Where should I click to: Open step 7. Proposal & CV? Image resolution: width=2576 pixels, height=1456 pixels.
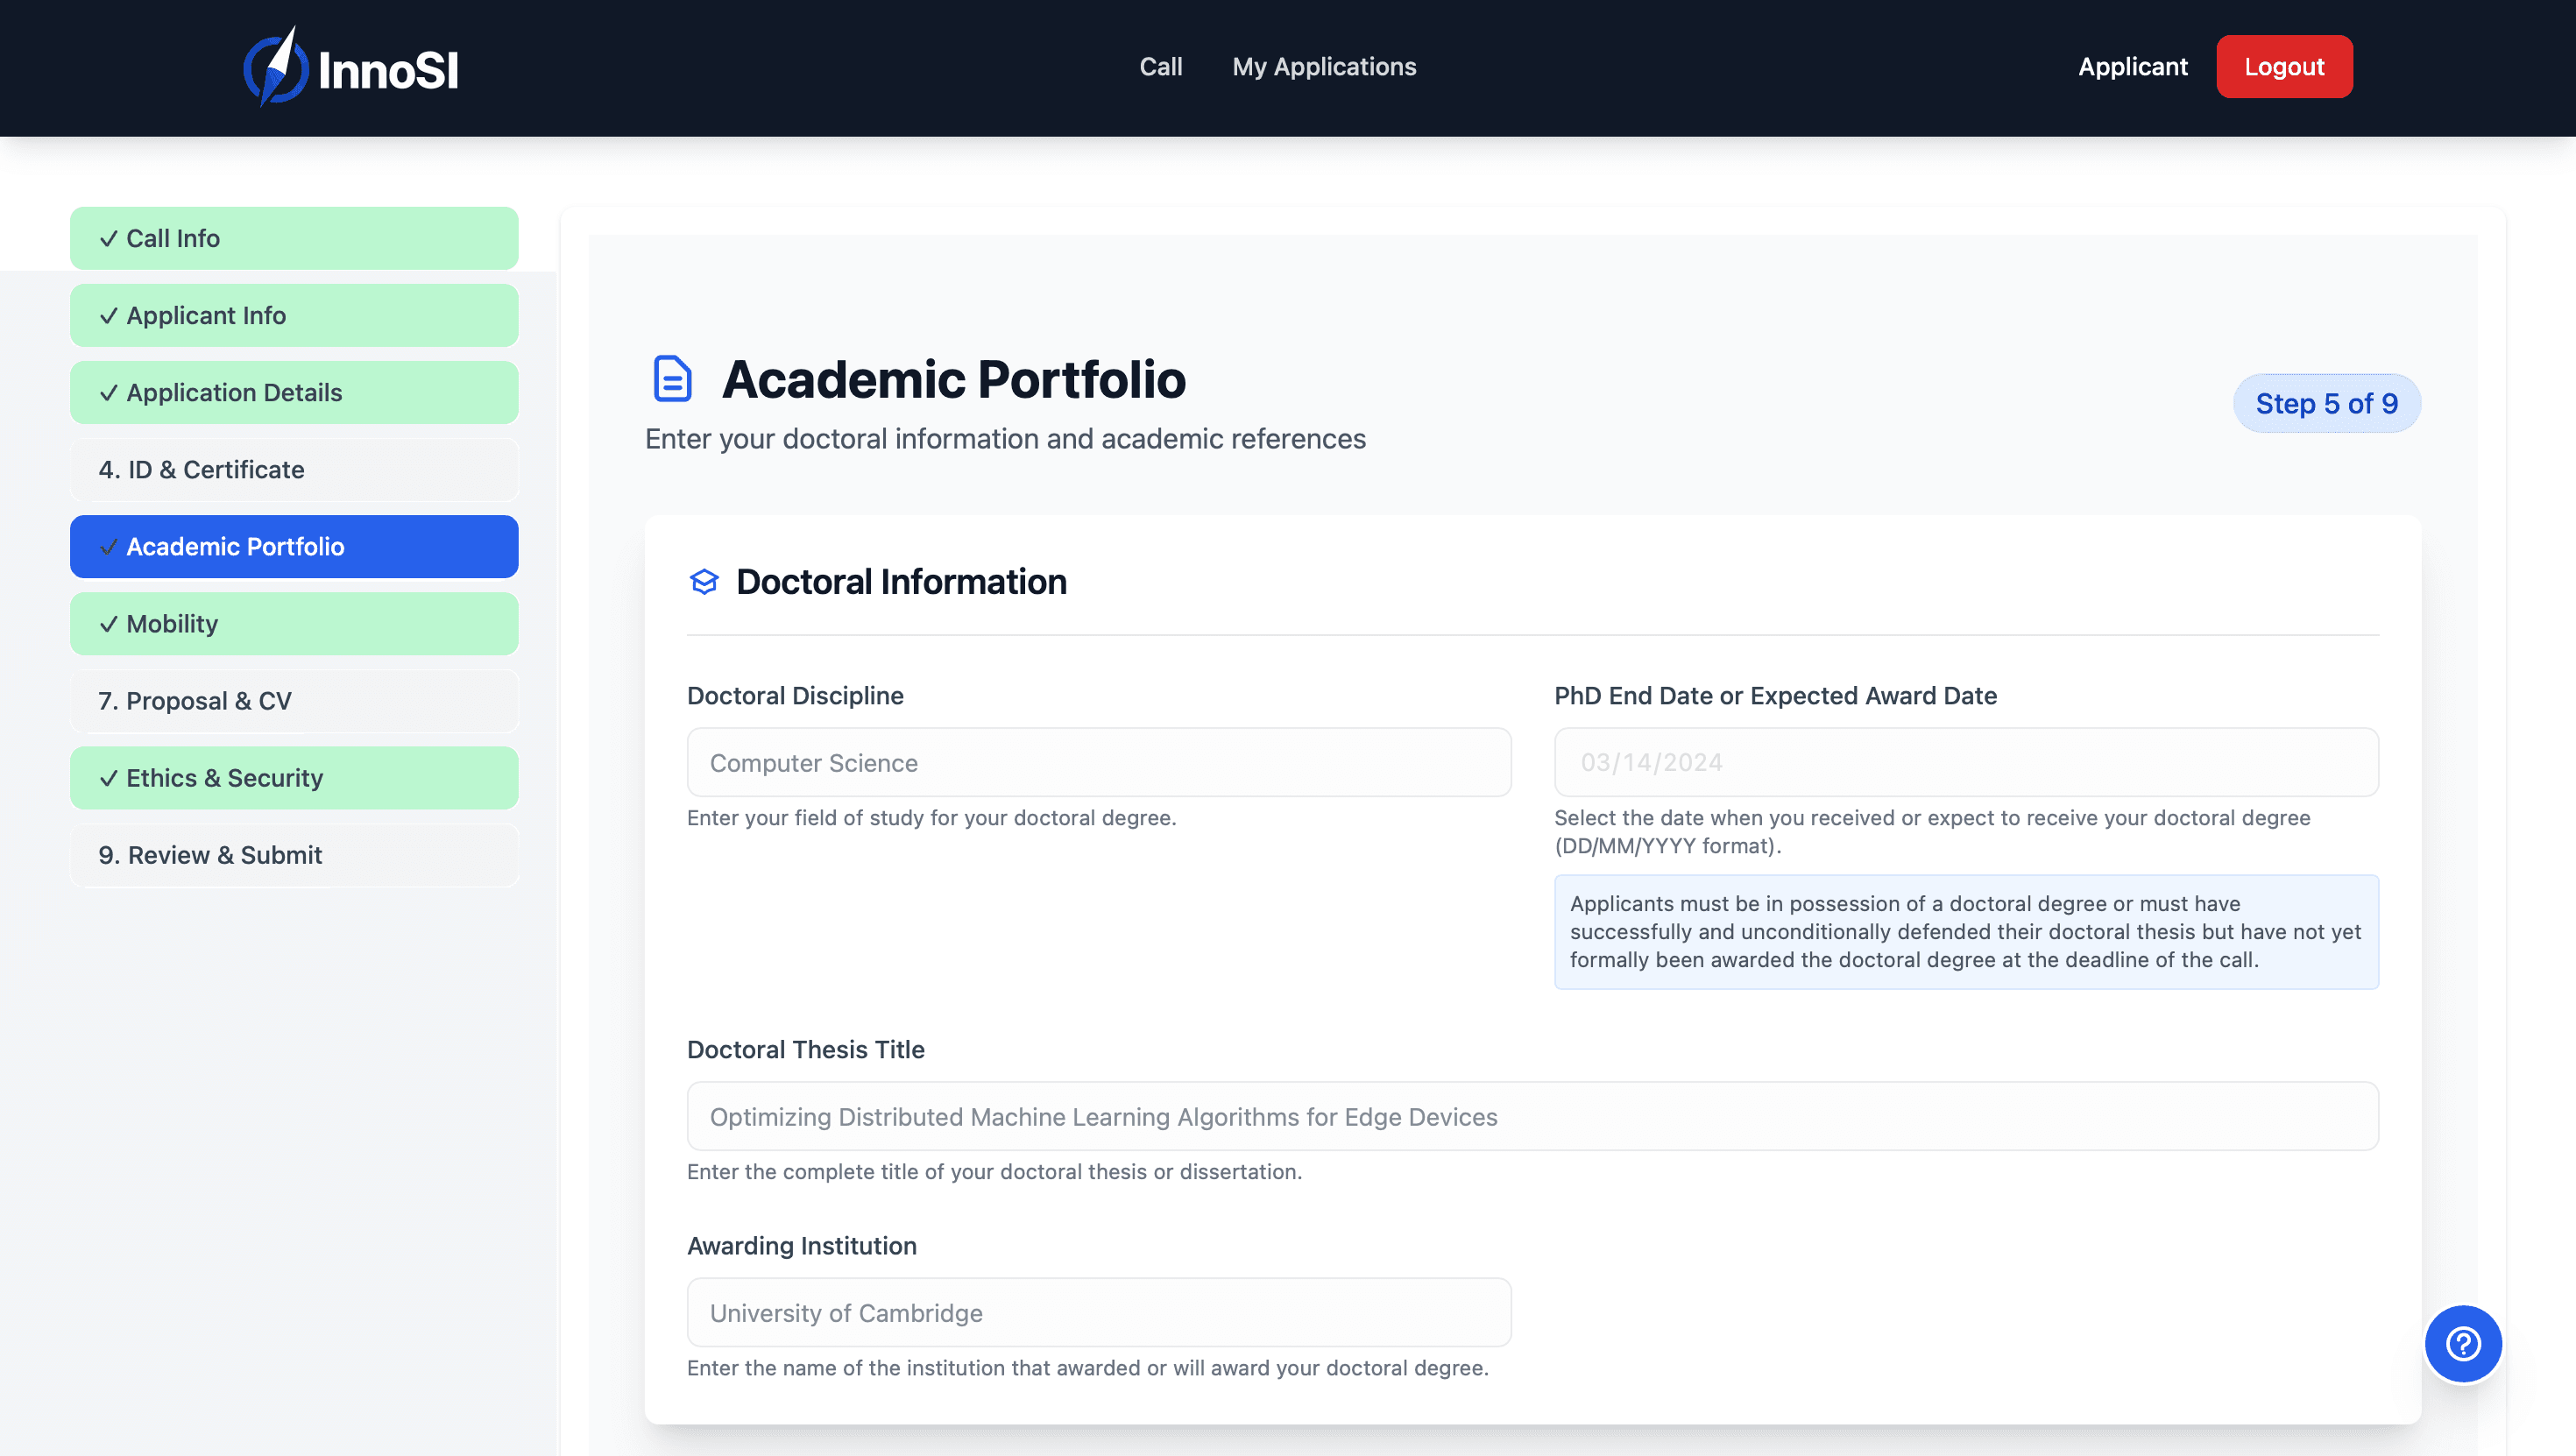click(294, 700)
